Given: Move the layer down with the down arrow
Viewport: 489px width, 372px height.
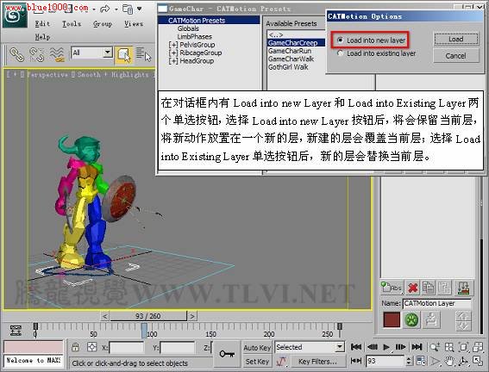Looking at the screenshot, I should [463, 325].
